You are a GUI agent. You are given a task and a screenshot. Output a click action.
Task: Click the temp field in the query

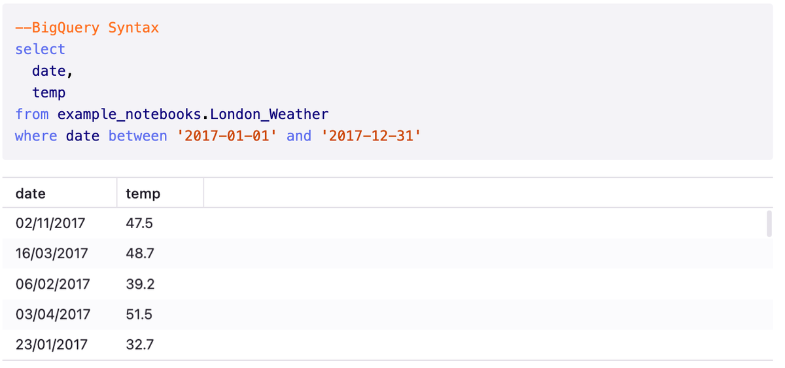[x=49, y=93]
